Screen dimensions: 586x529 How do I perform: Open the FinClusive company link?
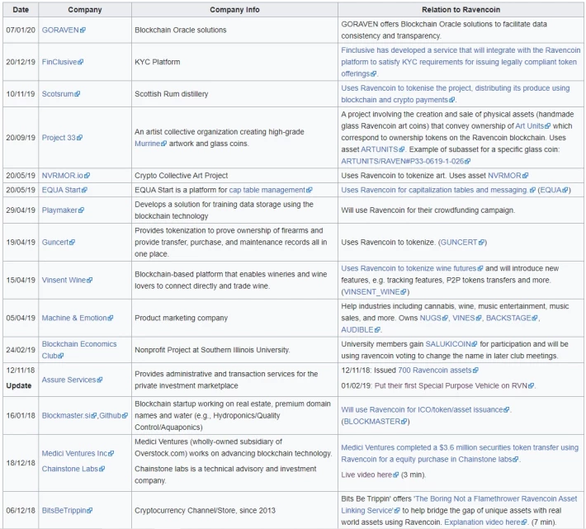pos(63,62)
